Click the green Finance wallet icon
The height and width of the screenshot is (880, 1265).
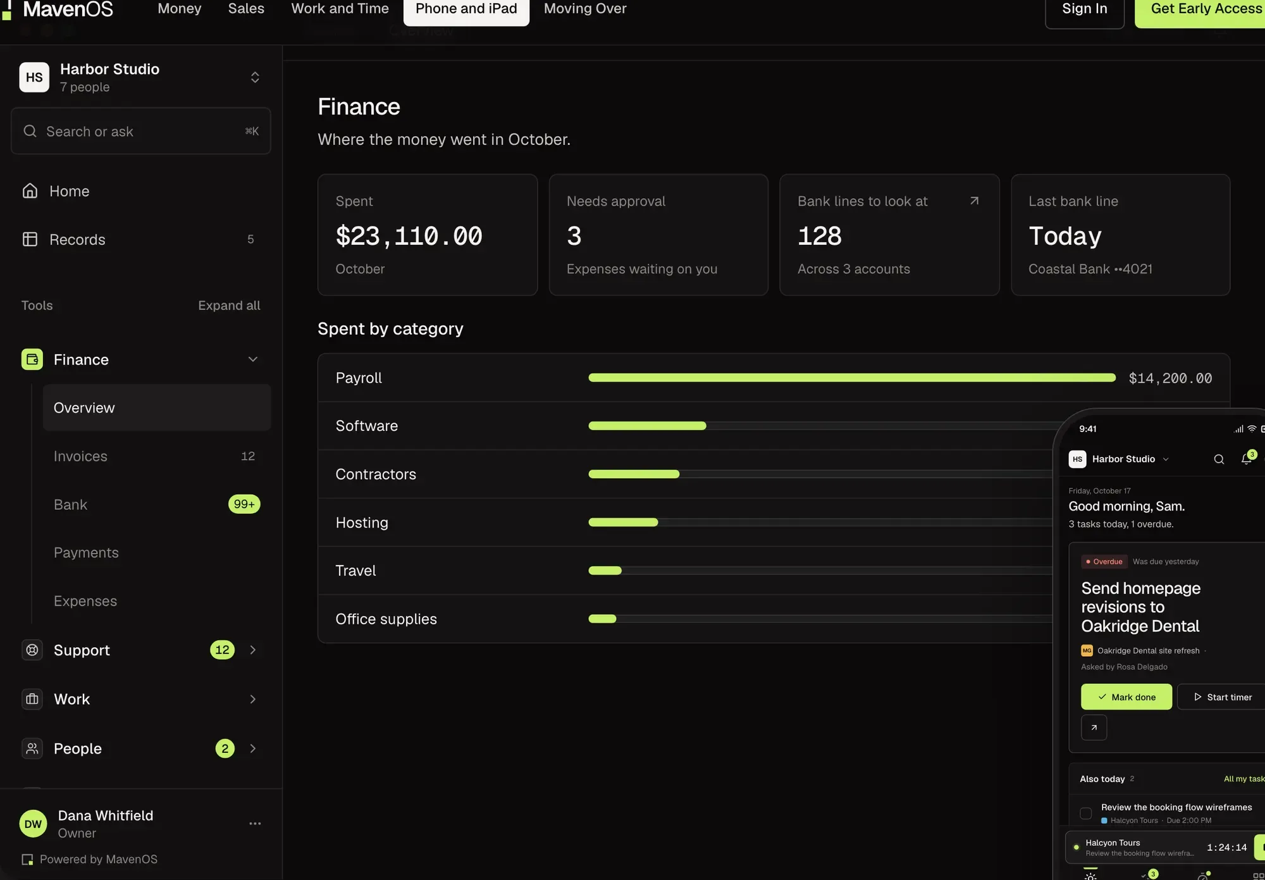[32, 359]
